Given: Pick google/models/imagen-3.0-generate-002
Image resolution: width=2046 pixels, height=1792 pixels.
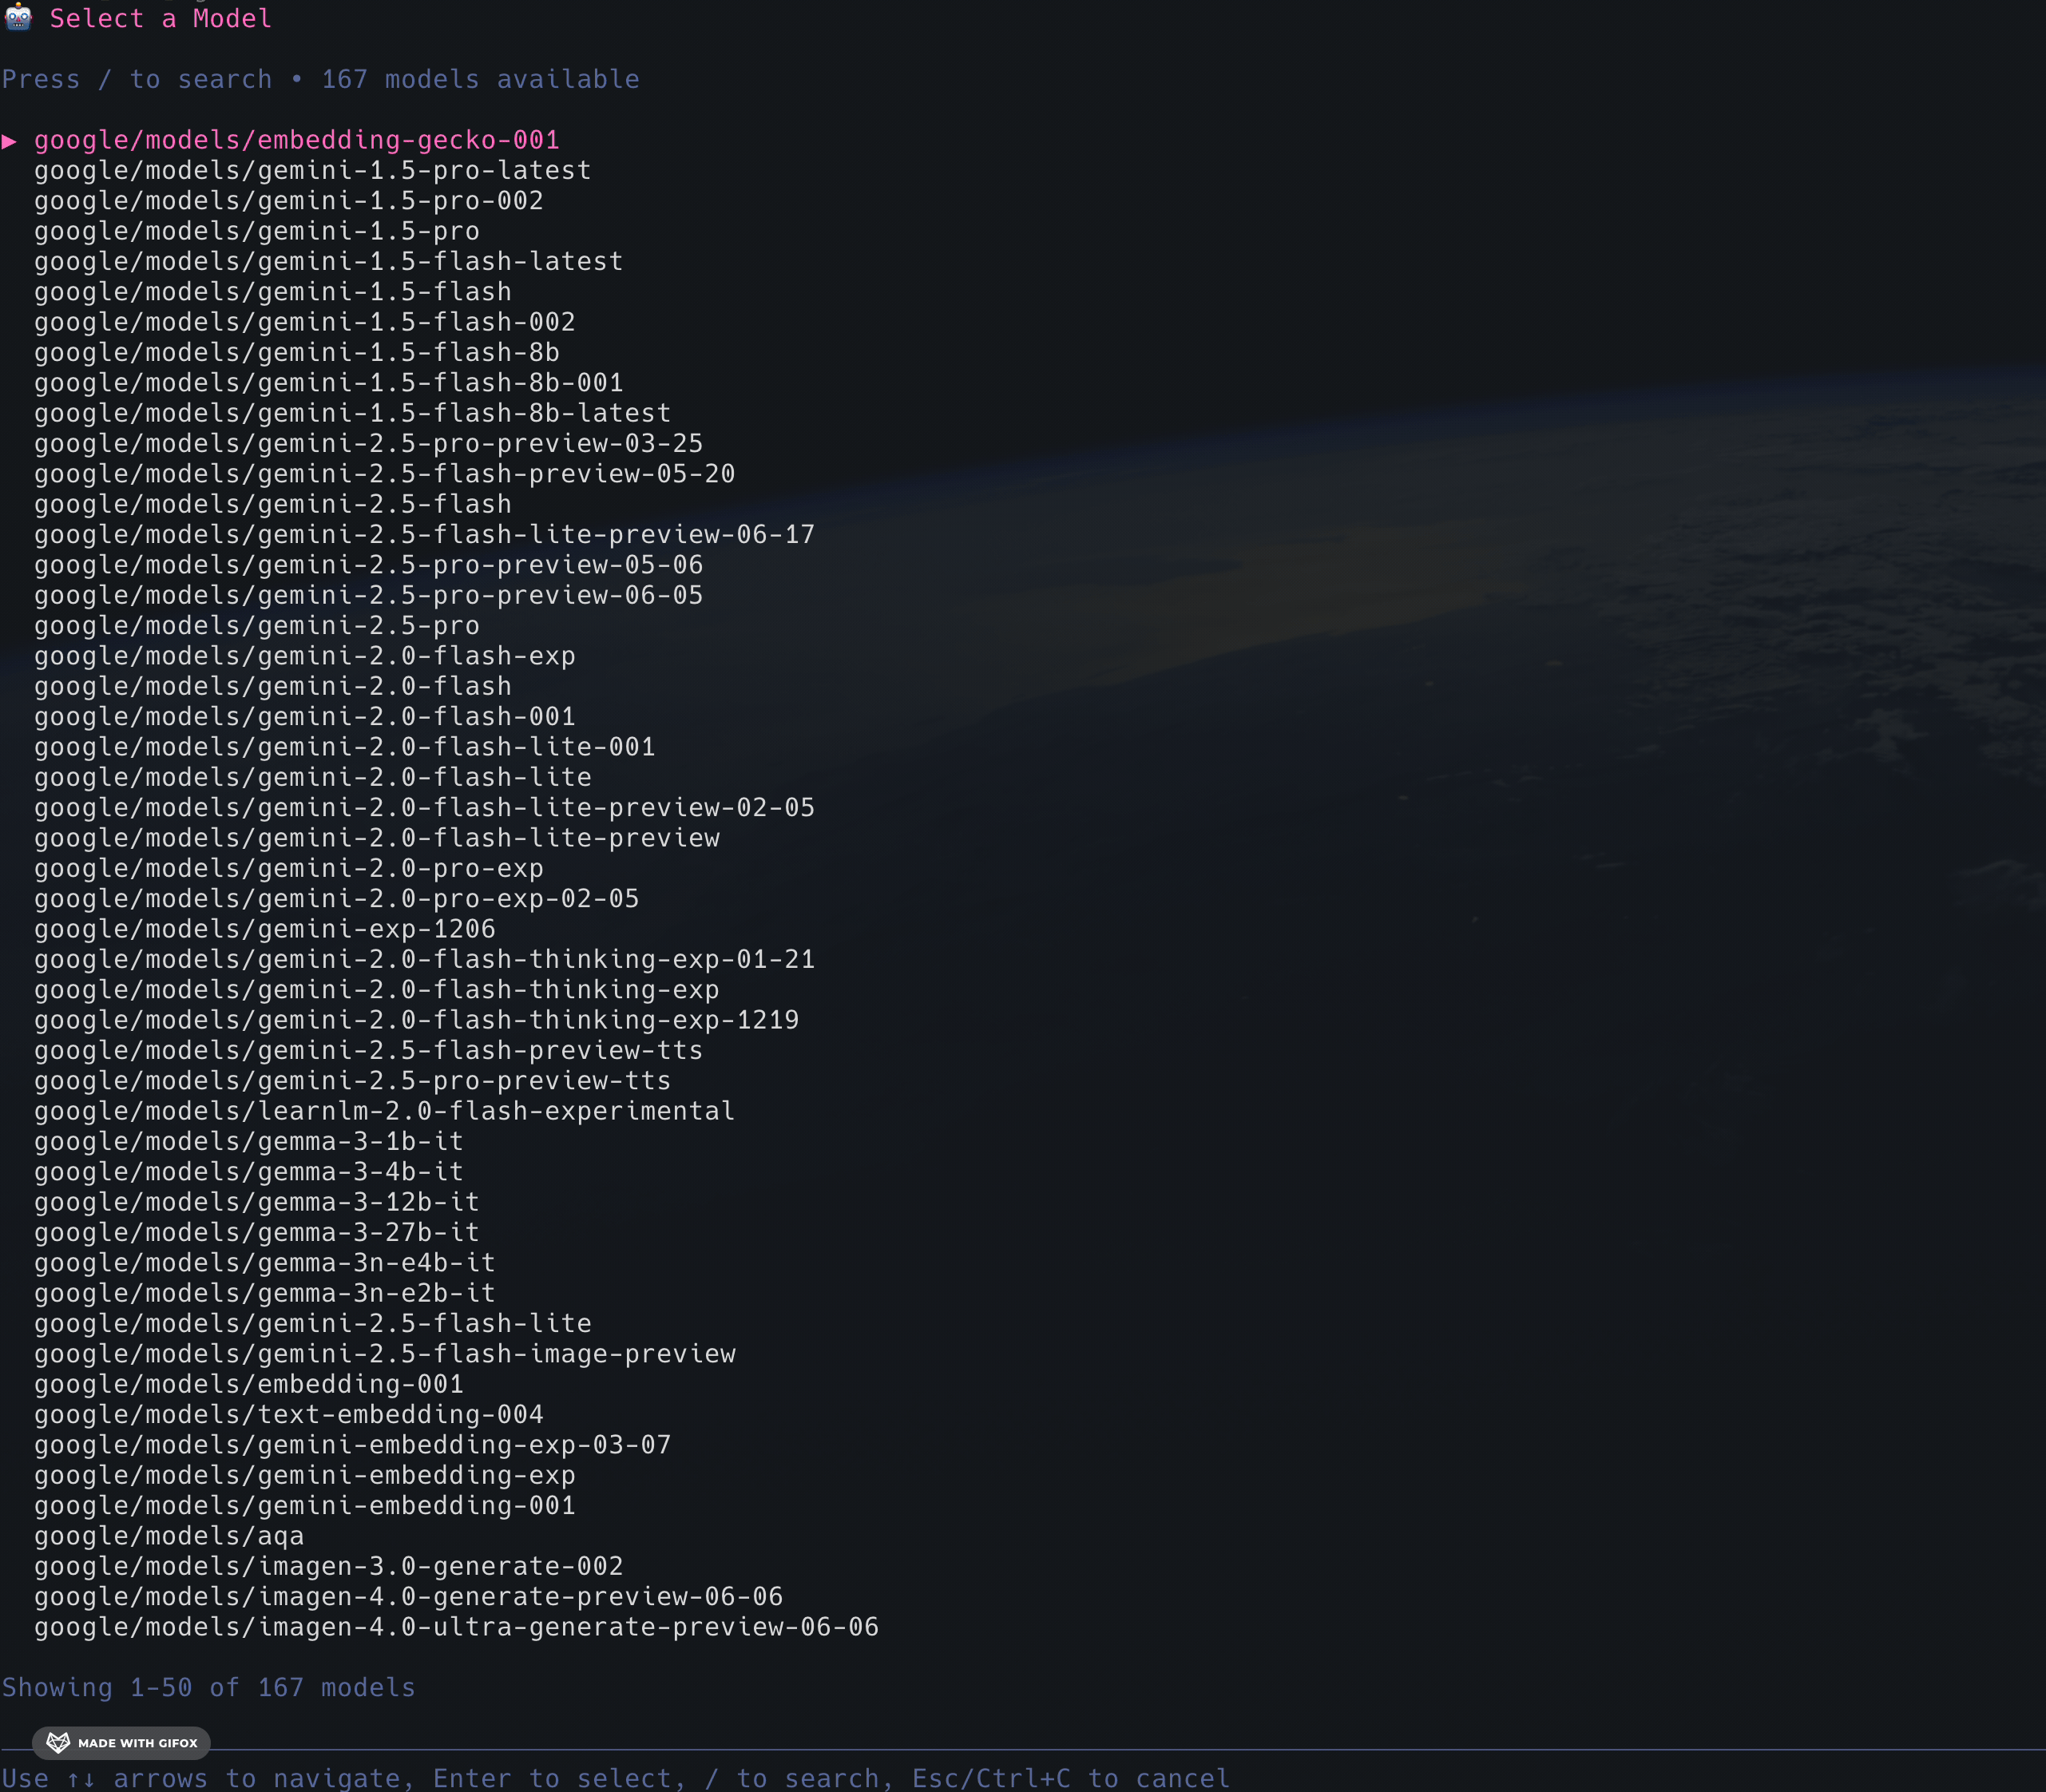Looking at the screenshot, I should point(329,1566).
